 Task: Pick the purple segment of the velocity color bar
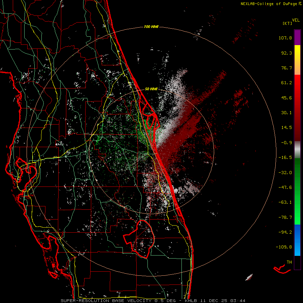pyautogui.click(x=297, y=37)
